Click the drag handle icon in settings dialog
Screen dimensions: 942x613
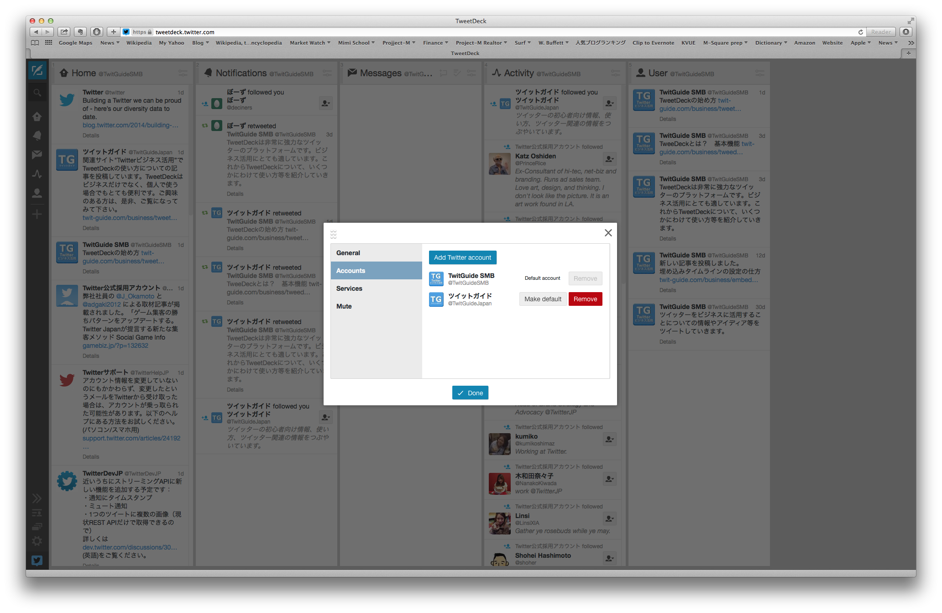tap(334, 234)
